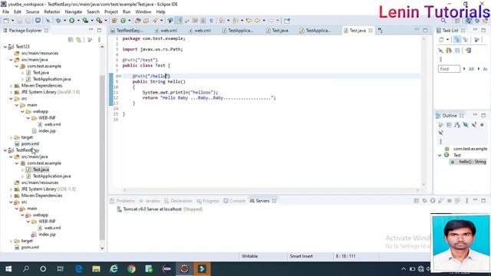Click the green Run button in toolbar
Viewport: 491px width, 276px height.
pyautogui.click(x=71, y=21)
